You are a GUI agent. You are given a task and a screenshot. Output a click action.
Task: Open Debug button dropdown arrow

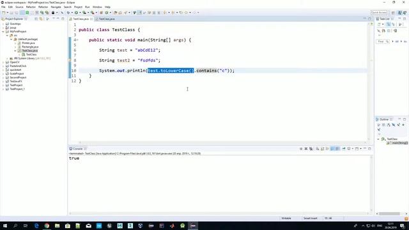tap(72, 13)
